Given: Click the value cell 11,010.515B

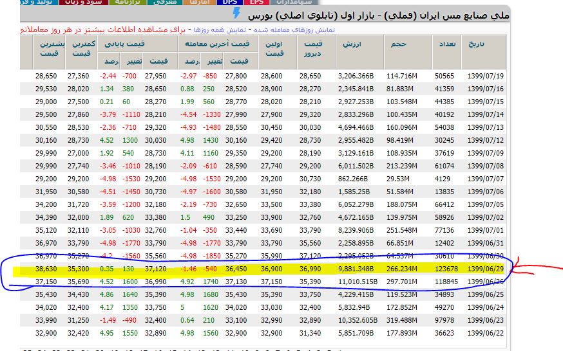Looking at the screenshot, I should click(x=358, y=282).
